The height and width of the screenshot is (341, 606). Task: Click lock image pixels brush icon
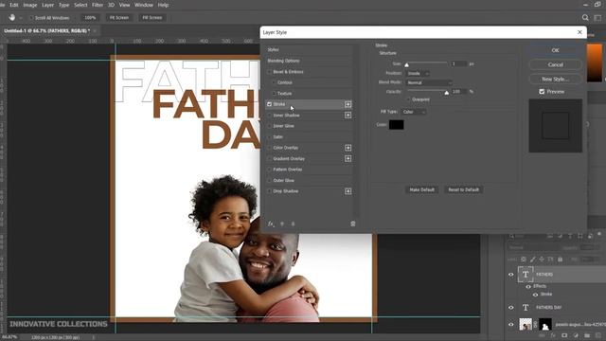point(532,260)
